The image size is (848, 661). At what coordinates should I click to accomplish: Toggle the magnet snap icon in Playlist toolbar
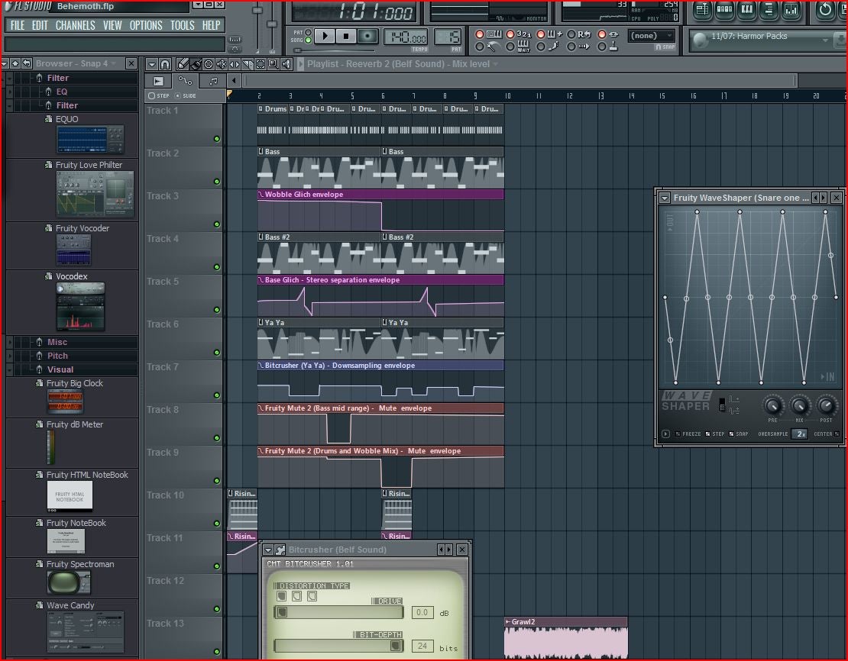click(x=165, y=64)
